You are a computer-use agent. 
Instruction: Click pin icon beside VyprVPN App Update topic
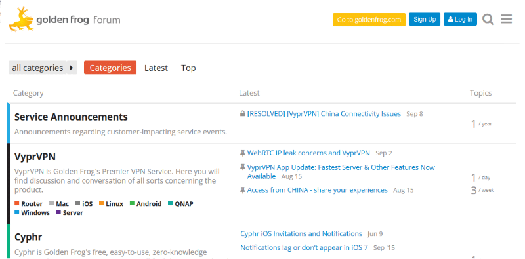pyautogui.click(x=242, y=167)
